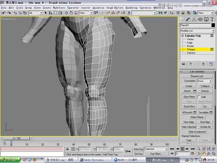
Task: Switch to the Hierarchy panel tab
Action: click(x=194, y=19)
